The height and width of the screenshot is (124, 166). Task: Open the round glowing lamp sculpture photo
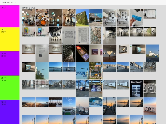tap(109, 53)
